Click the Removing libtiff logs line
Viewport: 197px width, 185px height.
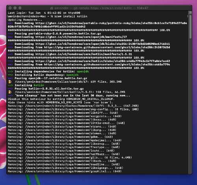coord(63,113)
